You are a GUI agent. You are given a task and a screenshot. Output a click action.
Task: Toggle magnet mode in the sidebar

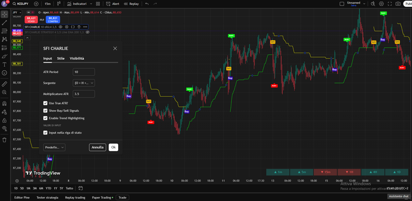coord(4,104)
